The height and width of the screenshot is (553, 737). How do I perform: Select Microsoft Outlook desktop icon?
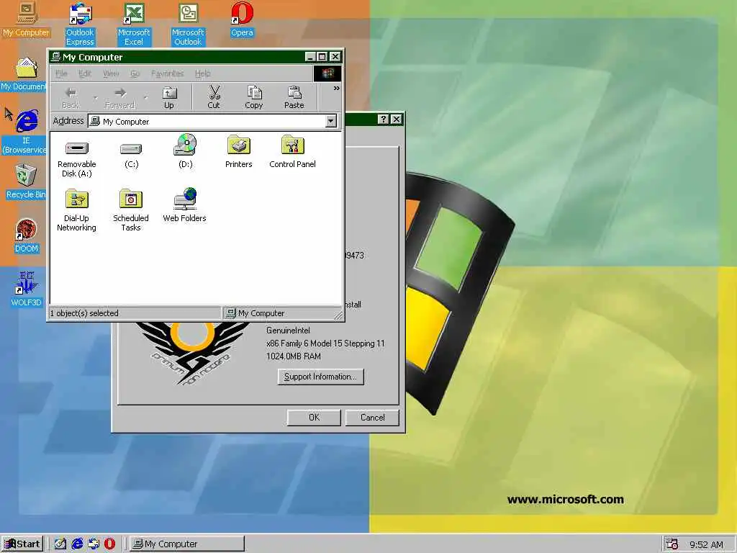coord(188,24)
